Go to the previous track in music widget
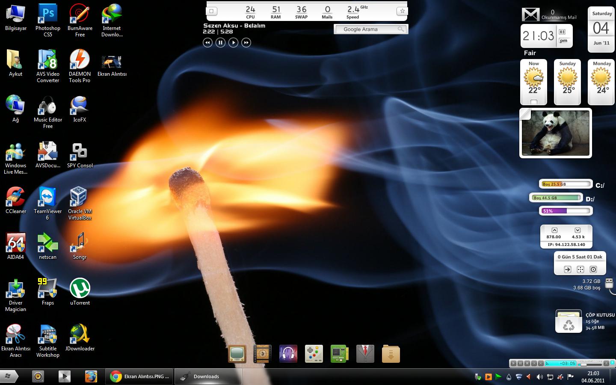This screenshot has height=385, width=616. (x=207, y=42)
